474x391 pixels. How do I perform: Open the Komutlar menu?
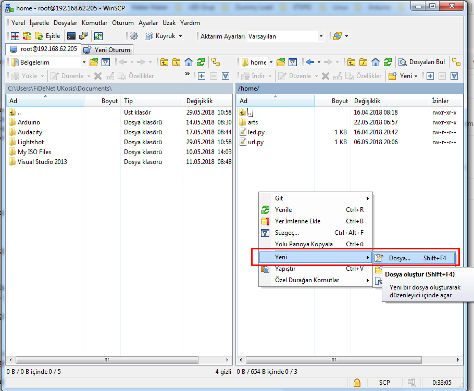click(95, 23)
